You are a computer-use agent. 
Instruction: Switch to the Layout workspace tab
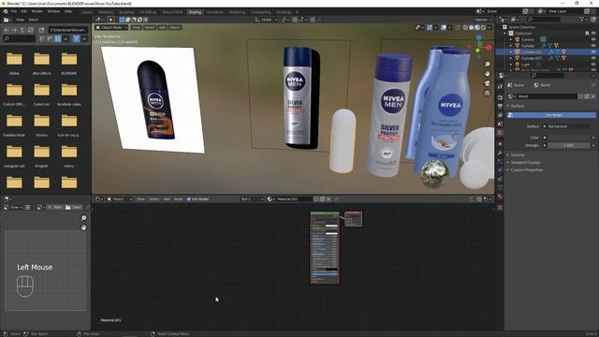(x=87, y=12)
